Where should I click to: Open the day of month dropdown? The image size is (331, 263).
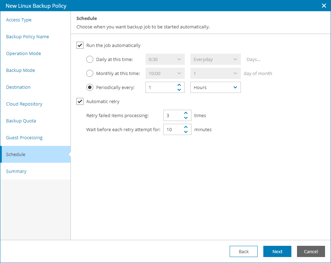coord(215,73)
